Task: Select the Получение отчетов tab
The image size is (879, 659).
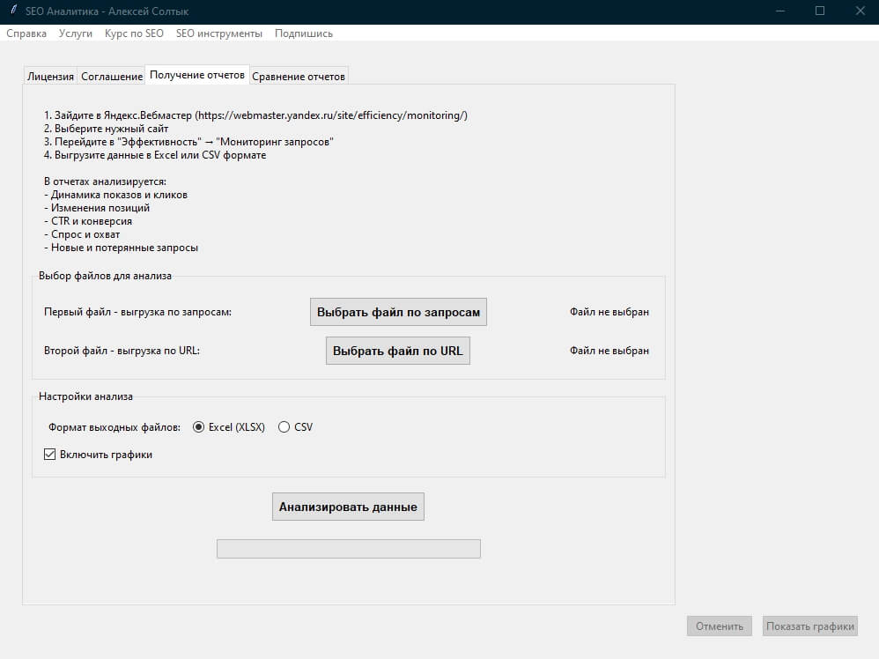Action: tap(197, 75)
